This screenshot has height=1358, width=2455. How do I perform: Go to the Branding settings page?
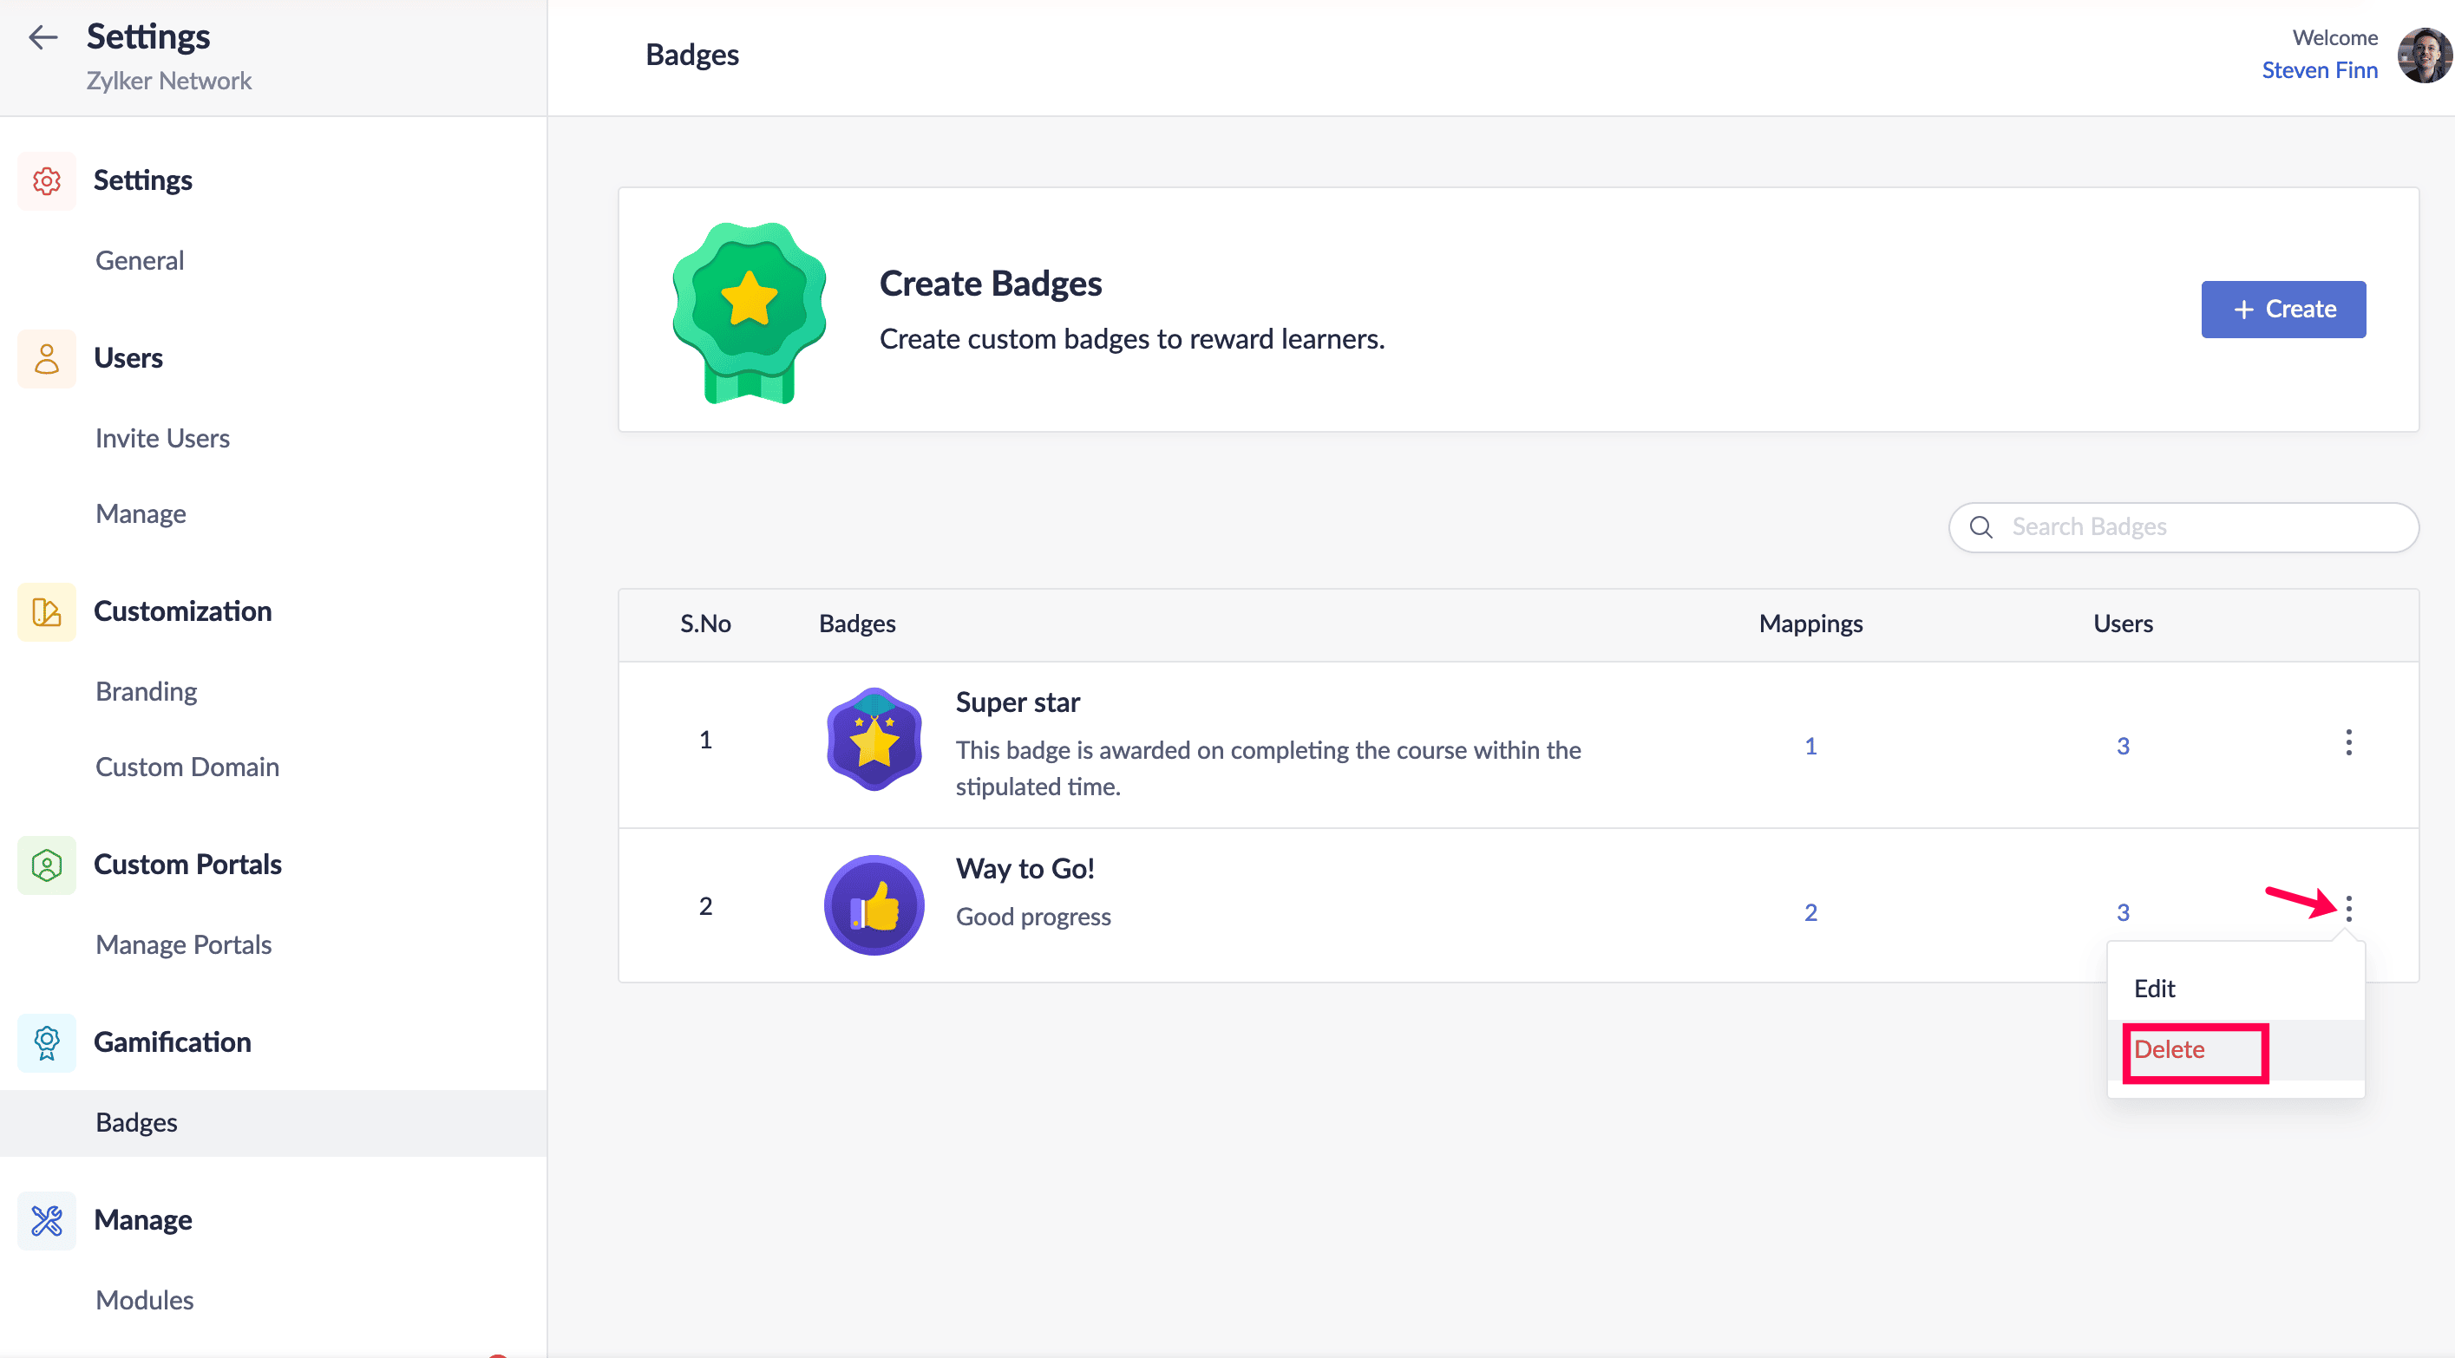click(146, 691)
